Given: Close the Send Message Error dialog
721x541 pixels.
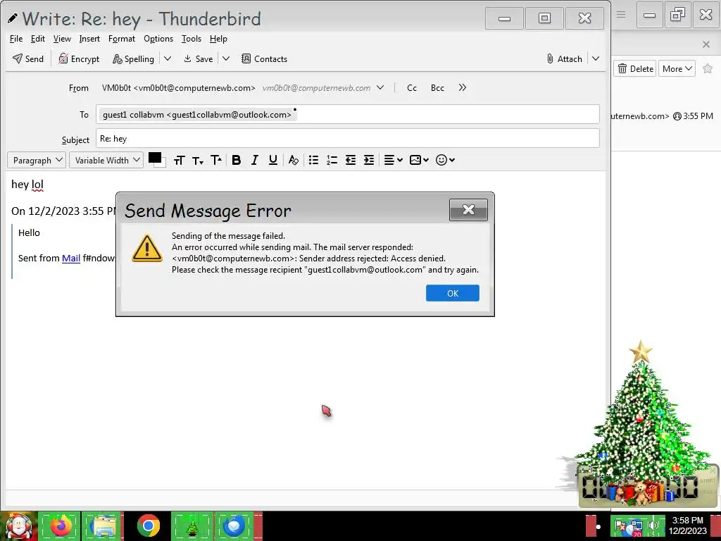Looking at the screenshot, I should [468, 210].
